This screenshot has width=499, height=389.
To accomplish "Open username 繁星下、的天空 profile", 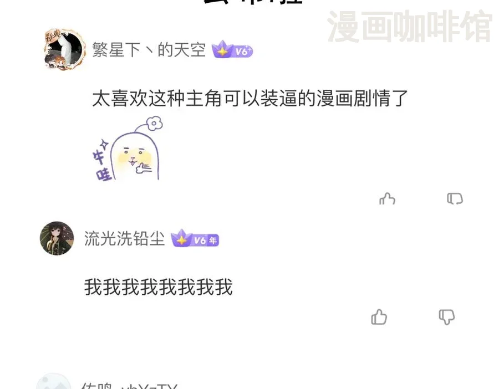I will [x=149, y=50].
